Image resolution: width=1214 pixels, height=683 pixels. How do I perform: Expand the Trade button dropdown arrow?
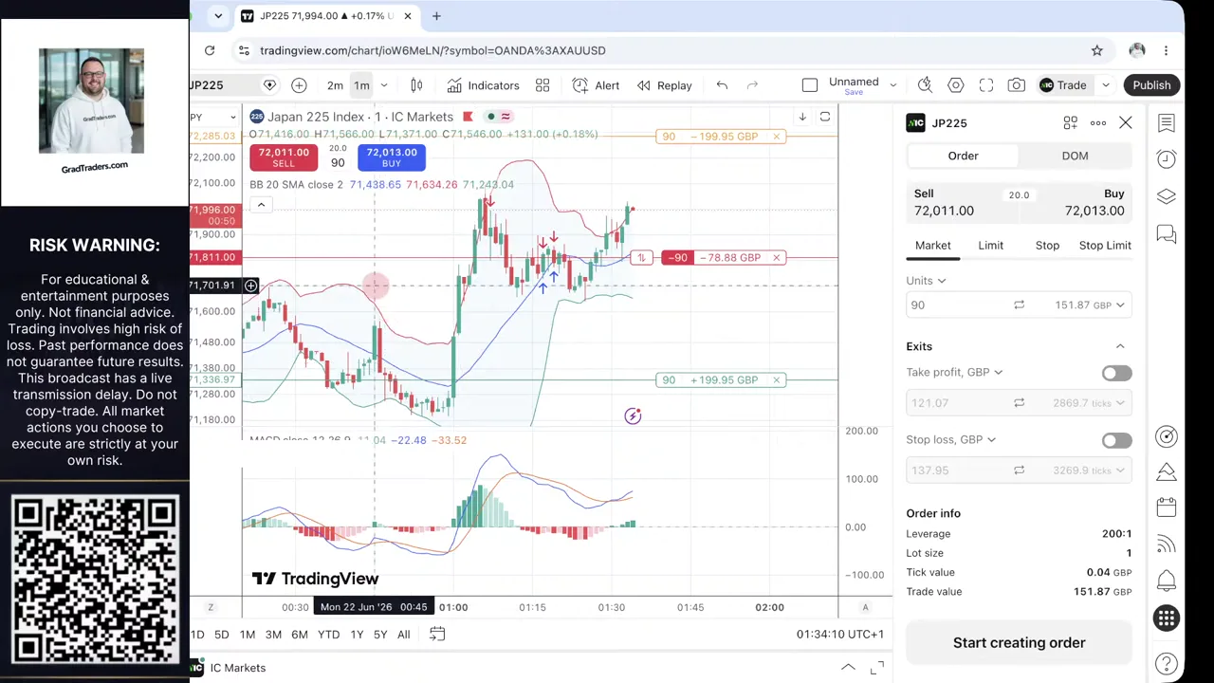1105,85
